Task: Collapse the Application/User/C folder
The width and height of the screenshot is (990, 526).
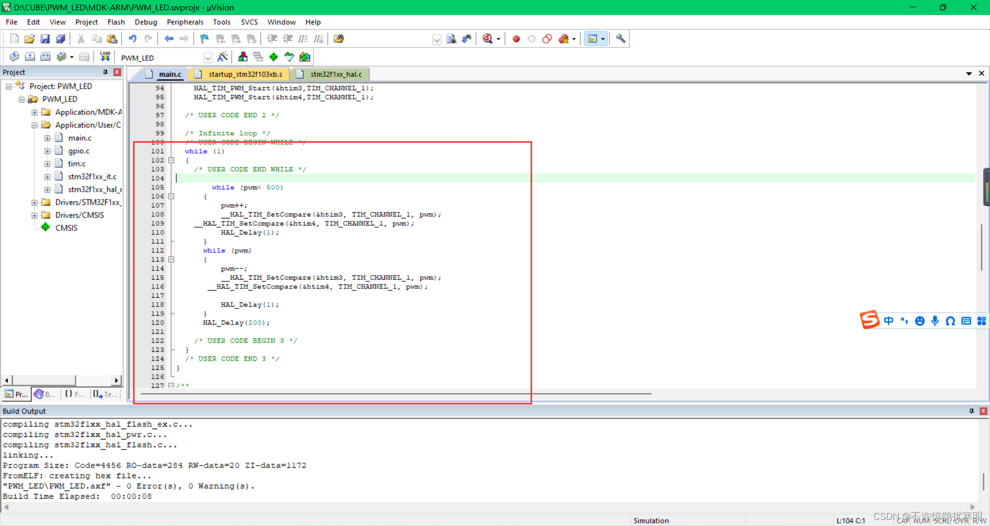Action: [35, 125]
